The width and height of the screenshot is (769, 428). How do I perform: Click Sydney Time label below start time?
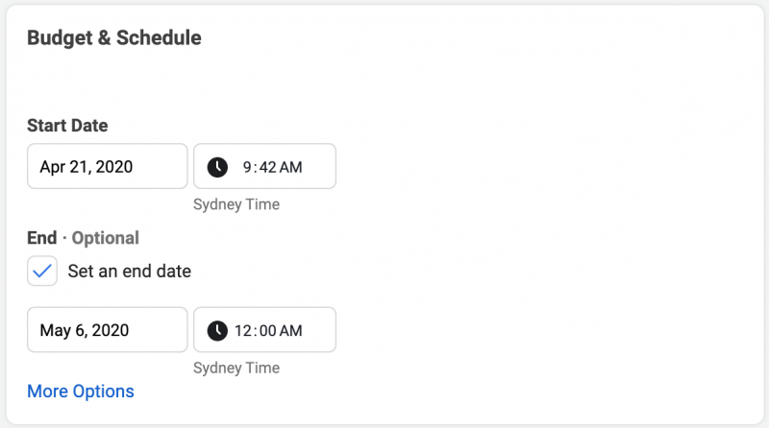[236, 204]
